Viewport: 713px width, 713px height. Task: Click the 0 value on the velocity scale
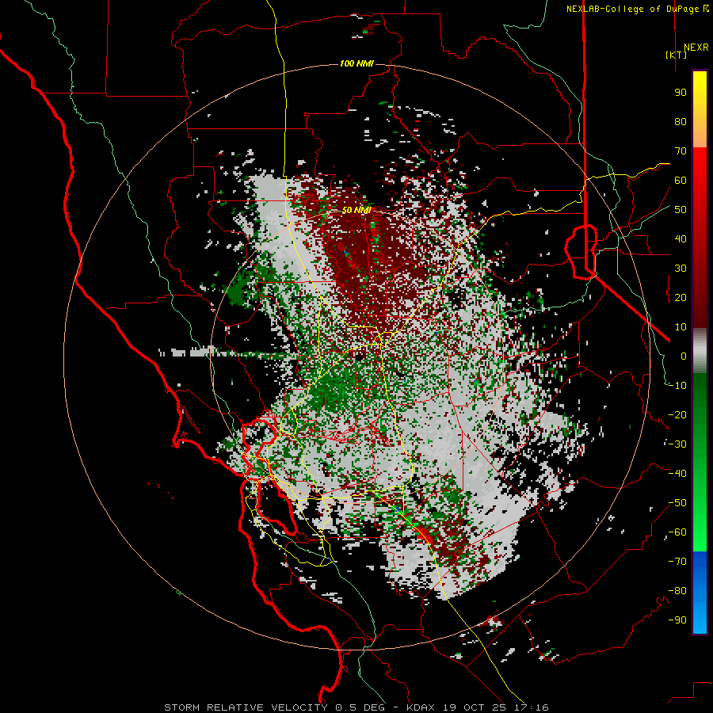(684, 356)
